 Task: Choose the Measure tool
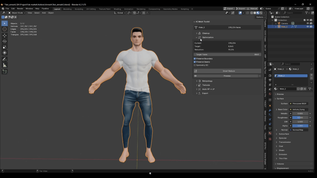[4, 65]
